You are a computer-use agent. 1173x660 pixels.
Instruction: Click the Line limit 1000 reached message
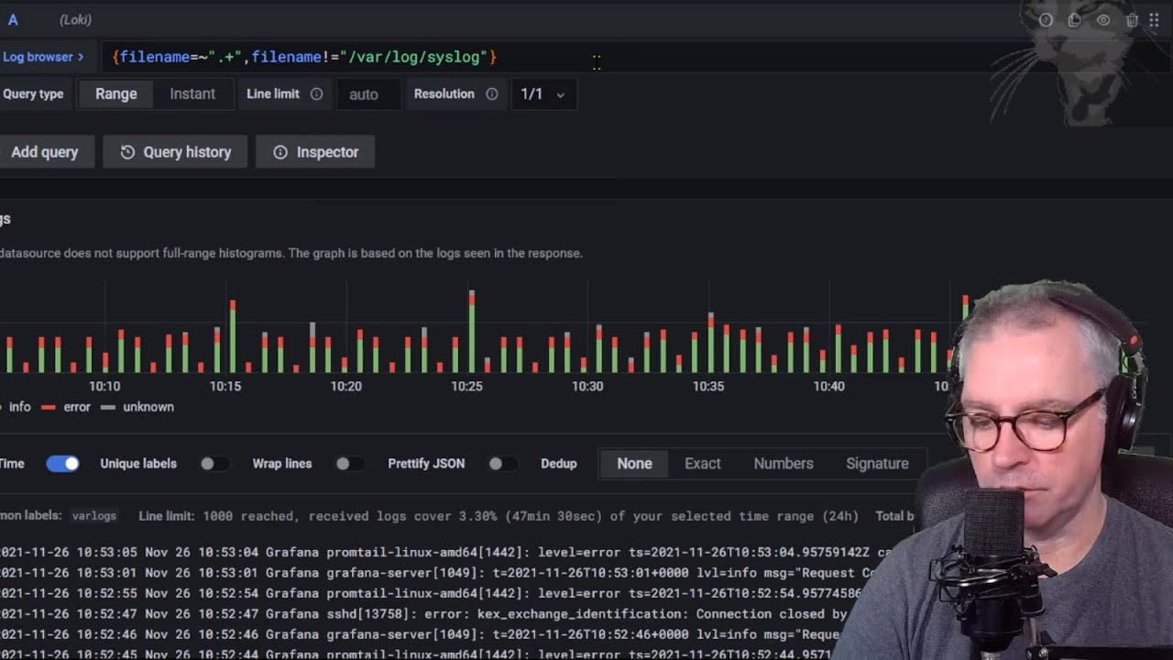[x=499, y=516]
